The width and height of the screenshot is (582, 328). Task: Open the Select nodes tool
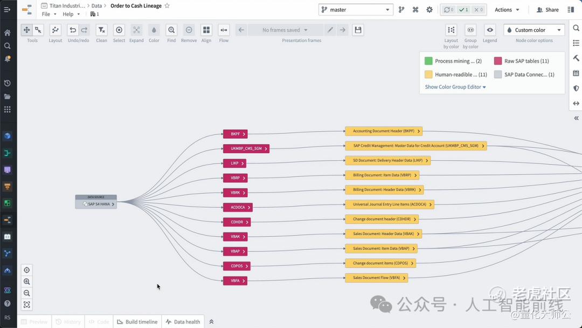point(119,30)
